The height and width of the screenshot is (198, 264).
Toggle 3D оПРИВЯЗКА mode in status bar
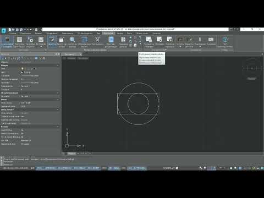tap(64, 168)
